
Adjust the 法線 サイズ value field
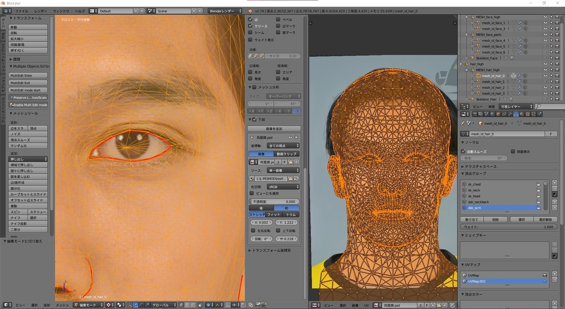(x=282, y=56)
